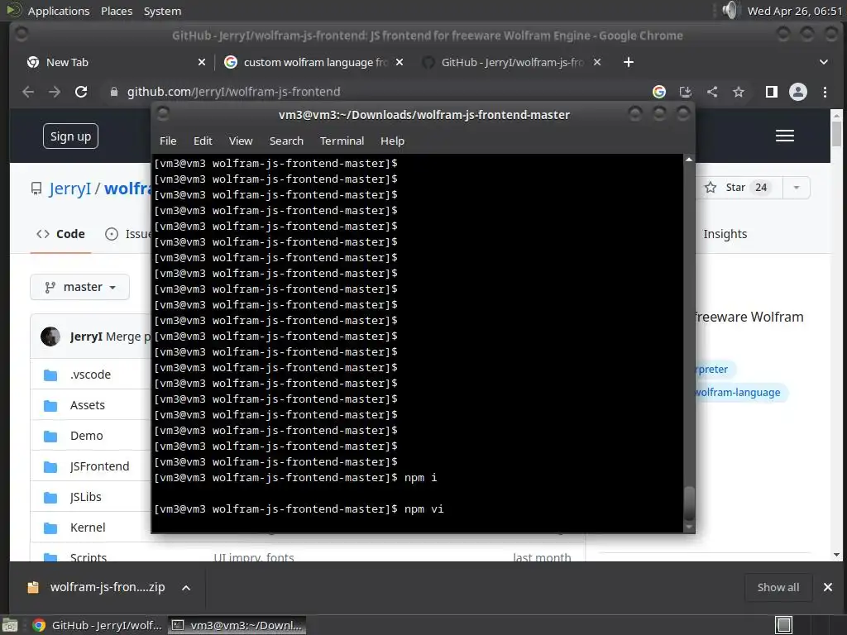This screenshot has height=635, width=847.
Task: Click Chrome's back navigation arrow
Action: click(x=28, y=92)
